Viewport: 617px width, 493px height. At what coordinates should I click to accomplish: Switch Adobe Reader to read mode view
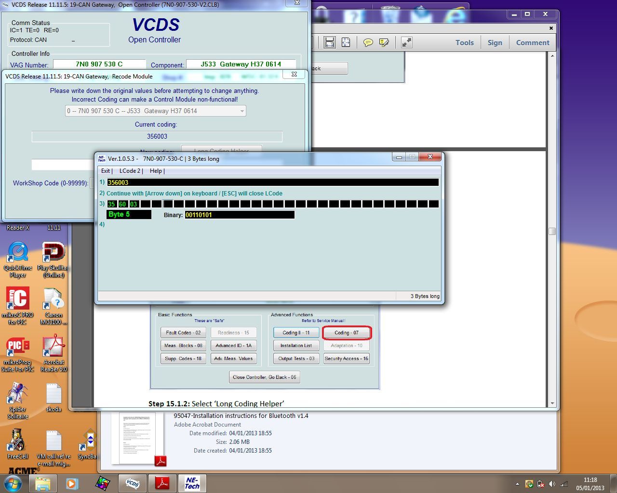[407, 42]
